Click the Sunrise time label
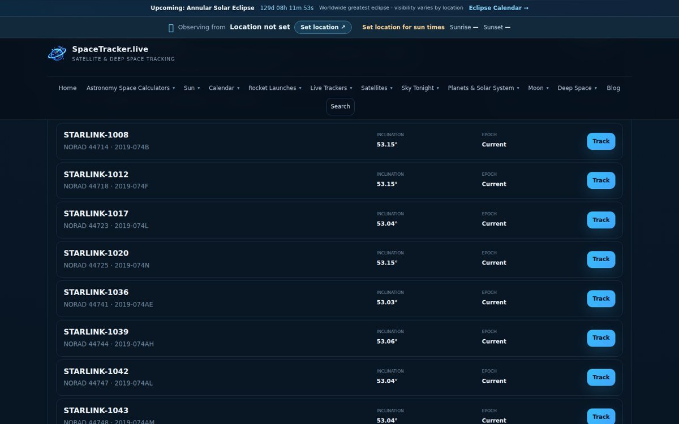Image resolution: width=679 pixels, height=424 pixels. tap(464, 27)
